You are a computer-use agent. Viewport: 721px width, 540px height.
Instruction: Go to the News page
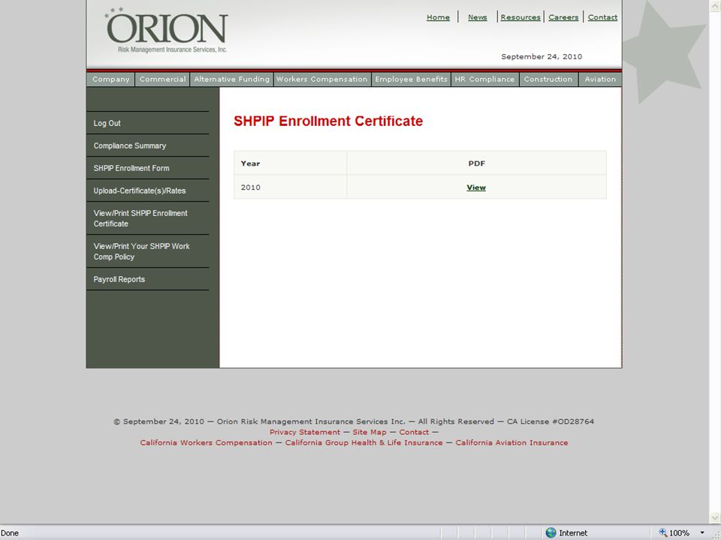coord(478,17)
